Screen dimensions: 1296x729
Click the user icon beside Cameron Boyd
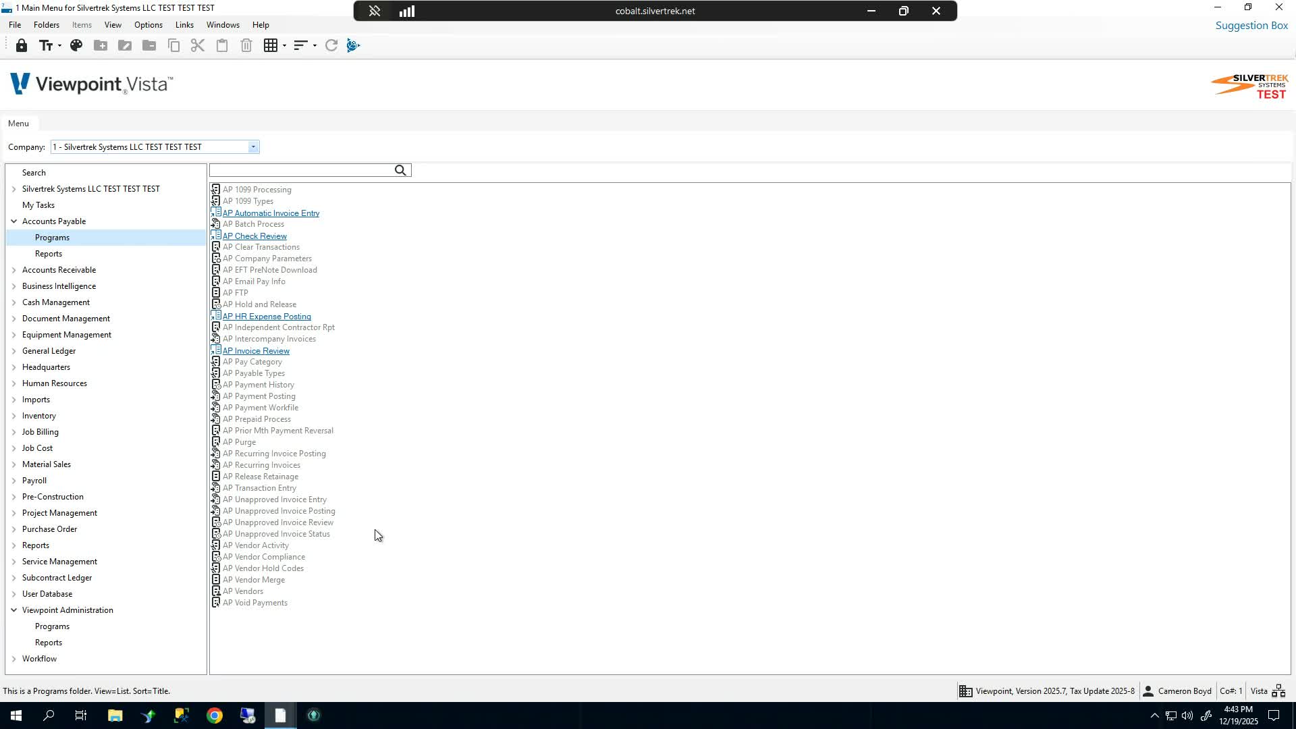(1147, 691)
